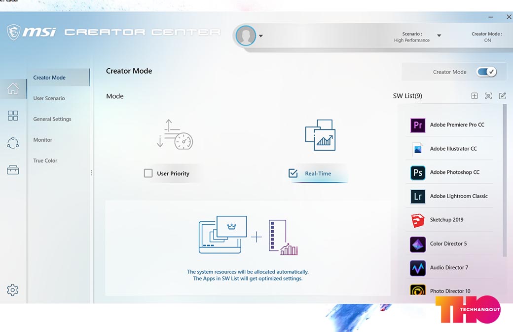The image size is (513, 332).
Task: Uncheck the Real-Time checkbox
Action: (293, 173)
